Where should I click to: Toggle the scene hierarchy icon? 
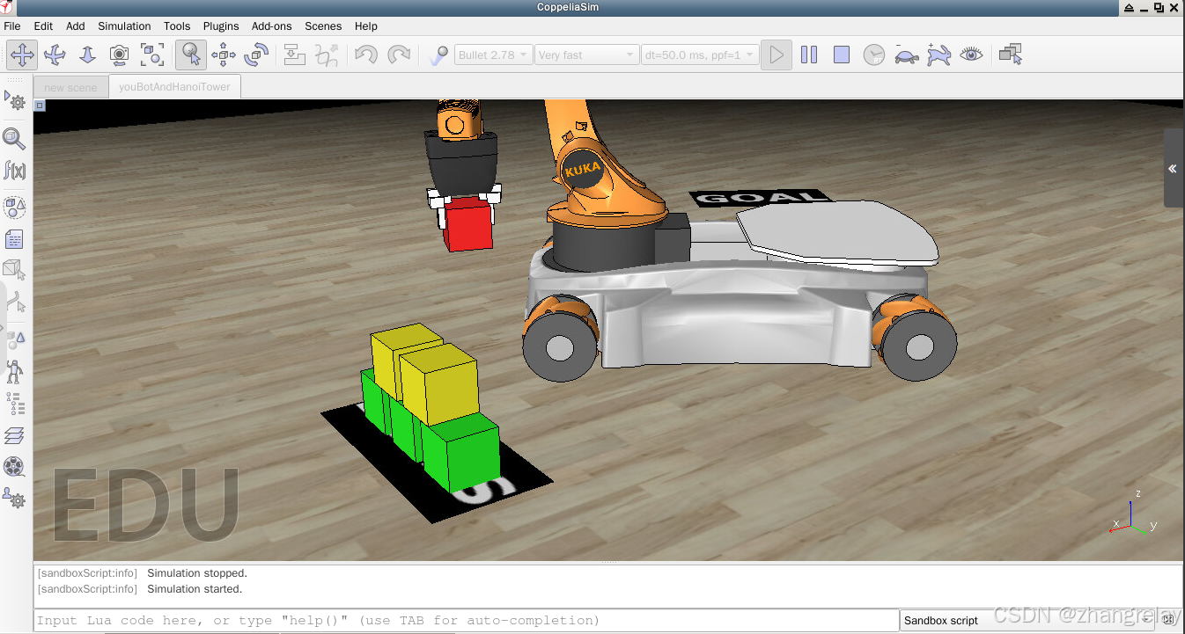tap(15, 404)
